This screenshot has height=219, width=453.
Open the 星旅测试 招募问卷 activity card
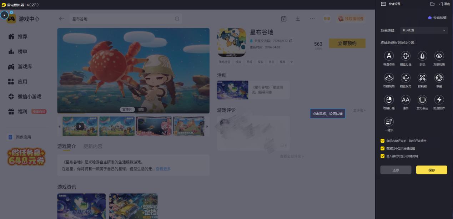[253, 90]
